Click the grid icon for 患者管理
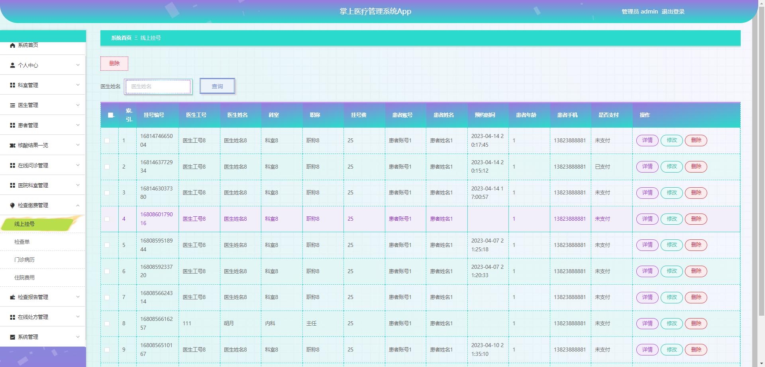The image size is (765, 367). (12, 125)
